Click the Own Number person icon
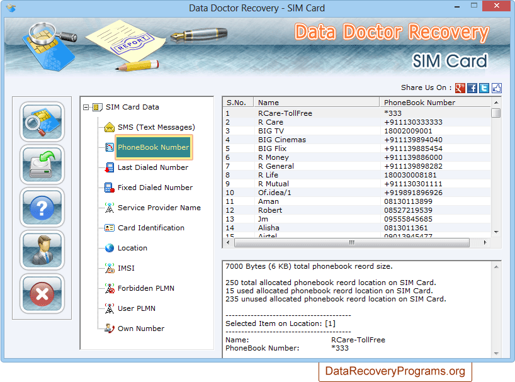515x382 pixels. click(x=110, y=328)
